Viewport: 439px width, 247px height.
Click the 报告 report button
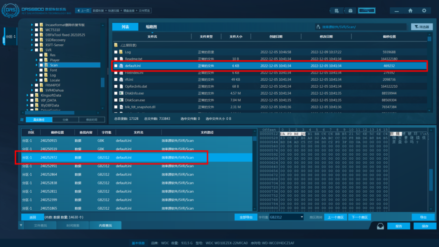point(399,226)
